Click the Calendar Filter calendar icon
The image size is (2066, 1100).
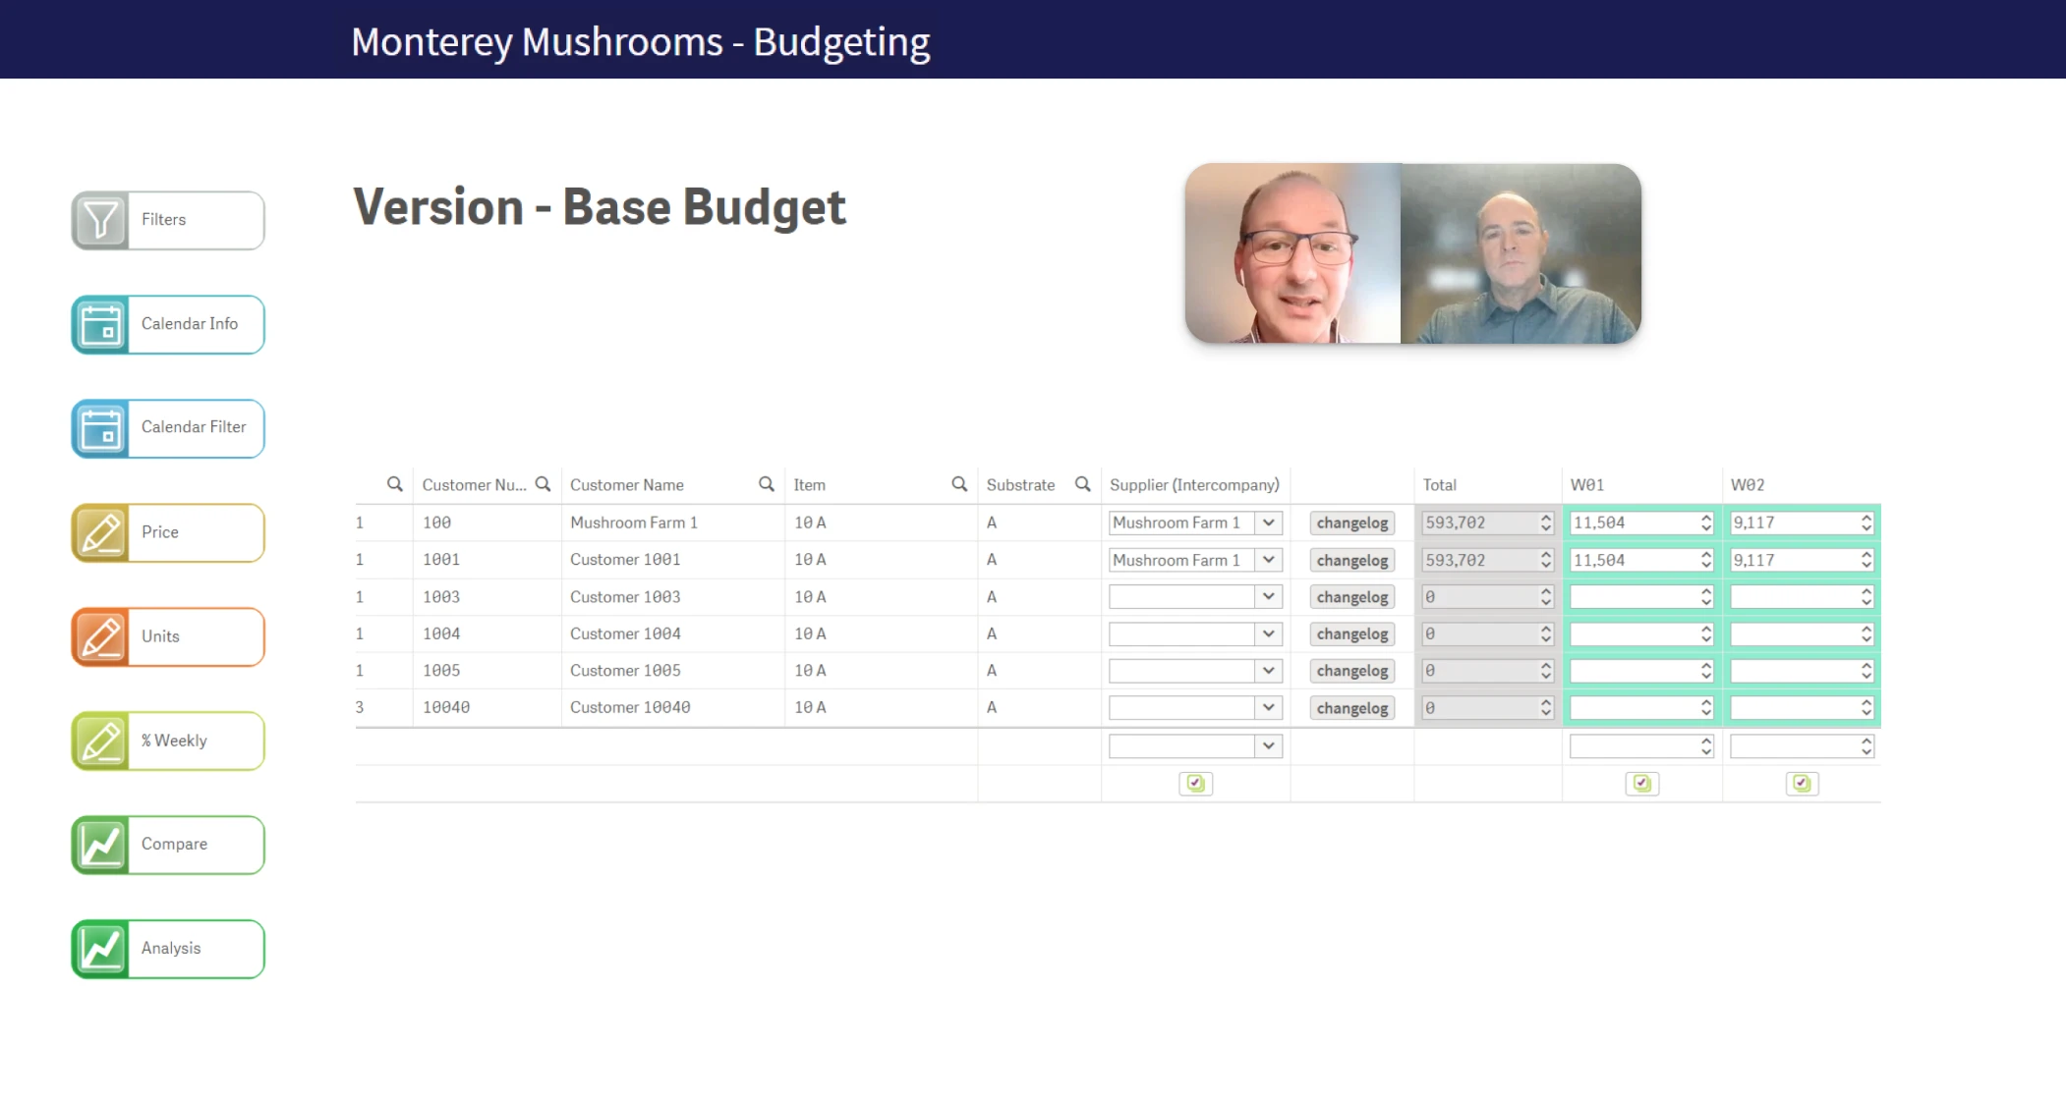[x=100, y=428]
